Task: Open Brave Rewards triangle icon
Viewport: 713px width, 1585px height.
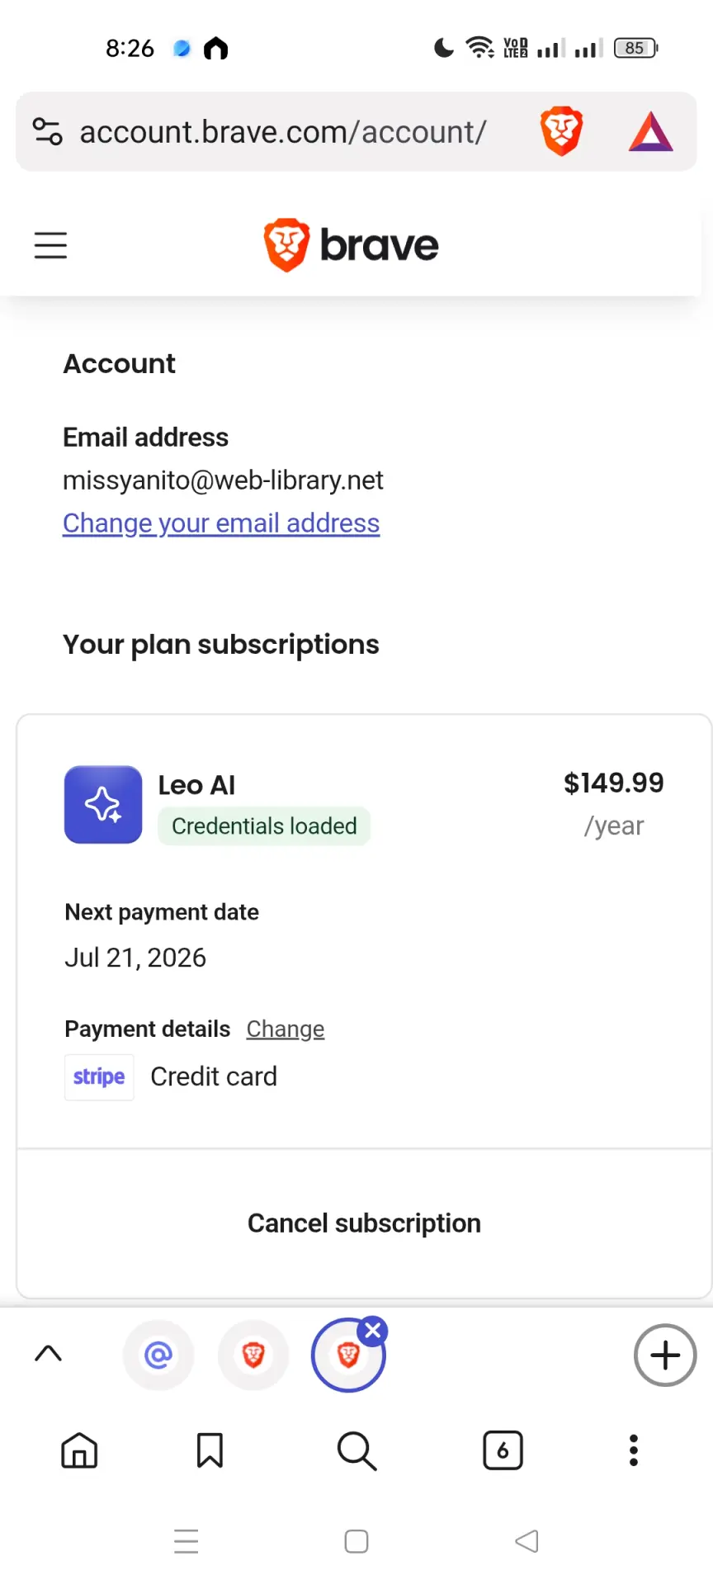Action: (x=651, y=131)
